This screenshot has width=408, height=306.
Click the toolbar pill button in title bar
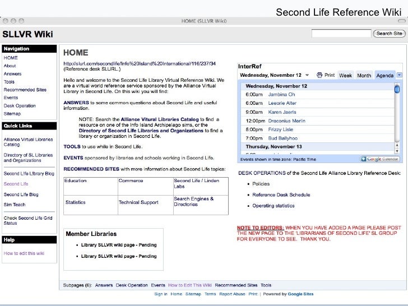[x=401, y=21]
